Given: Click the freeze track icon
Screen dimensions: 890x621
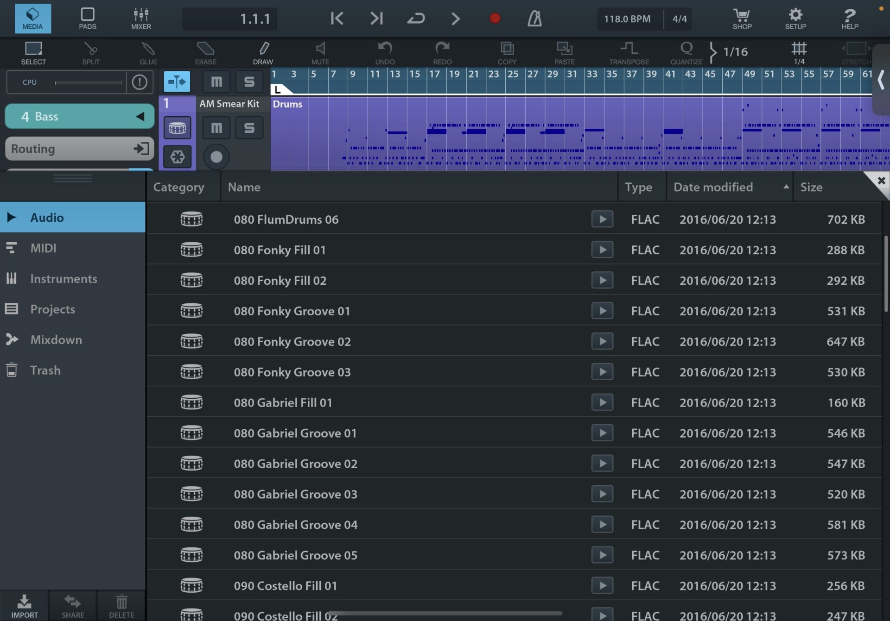Looking at the screenshot, I should click(177, 157).
